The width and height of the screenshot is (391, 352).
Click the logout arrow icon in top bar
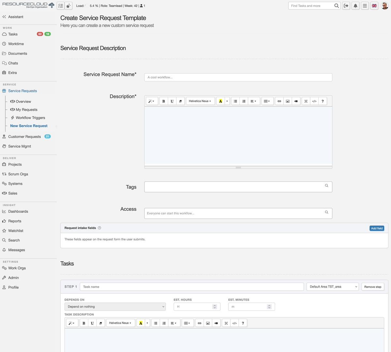(x=346, y=6)
